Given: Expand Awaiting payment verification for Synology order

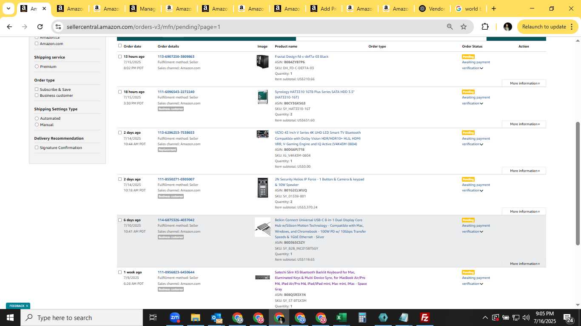Looking at the screenshot, I should (x=481, y=104).
